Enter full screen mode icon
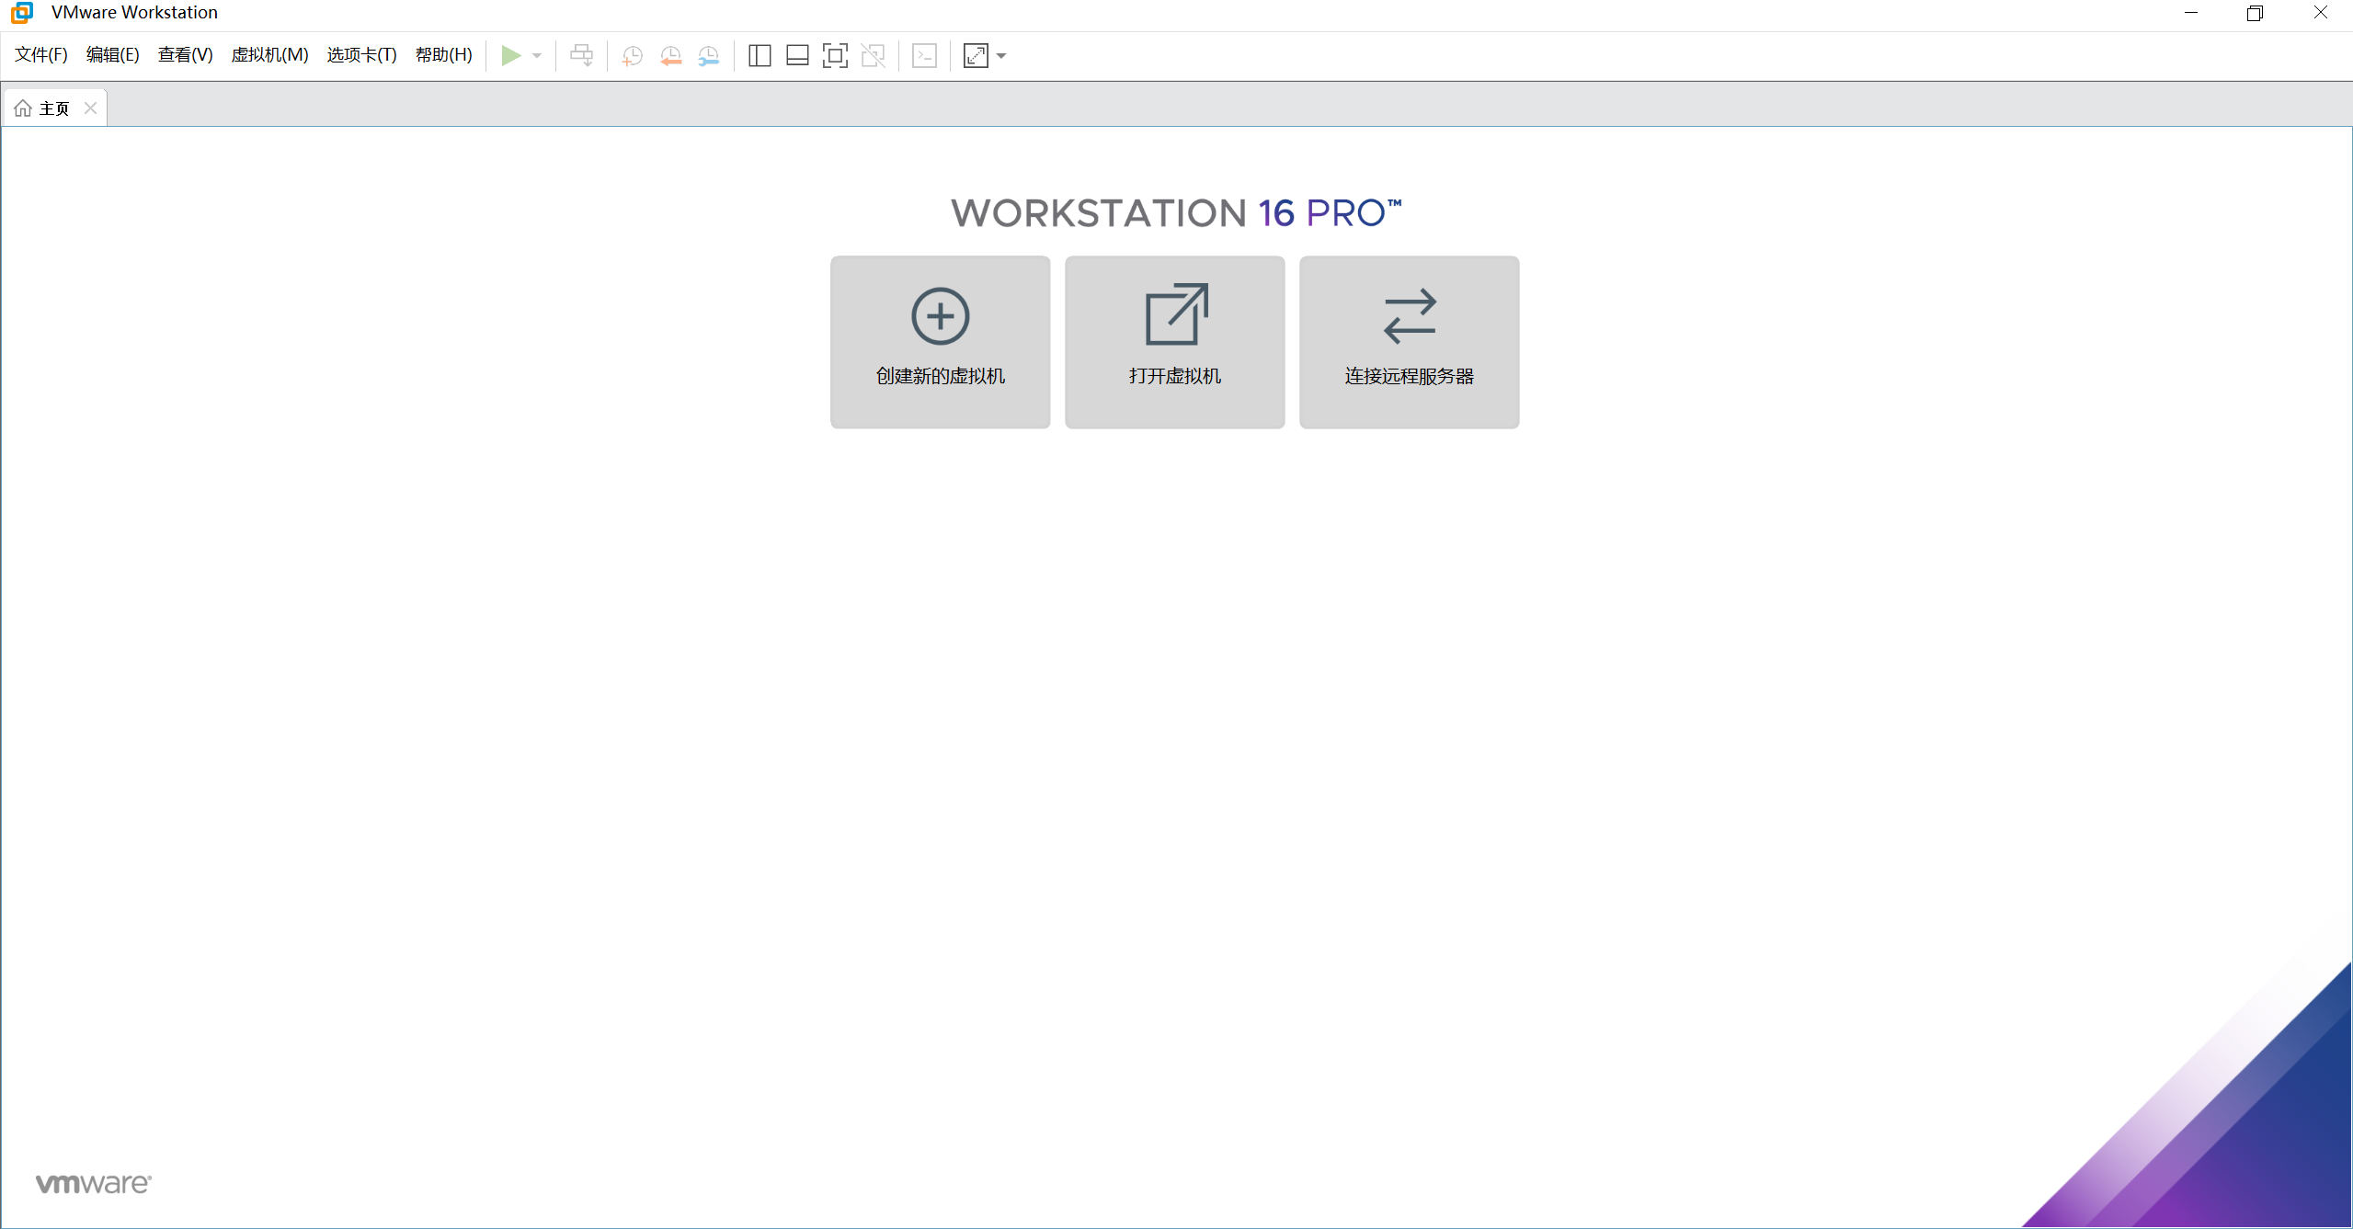The height and width of the screenshot is (1229, 2353). (835, 56)
